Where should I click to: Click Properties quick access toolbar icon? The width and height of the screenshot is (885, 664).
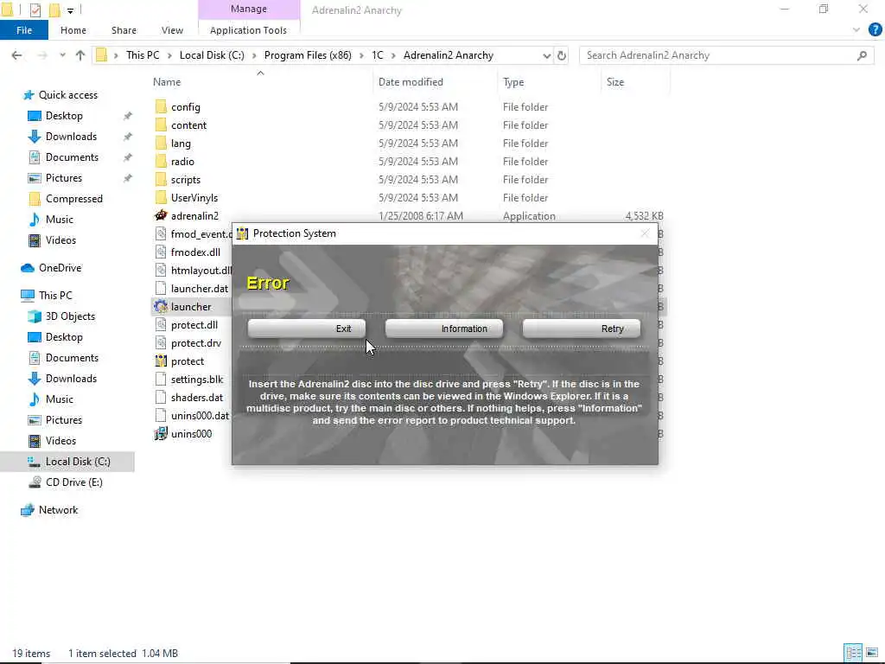(35, 10)
